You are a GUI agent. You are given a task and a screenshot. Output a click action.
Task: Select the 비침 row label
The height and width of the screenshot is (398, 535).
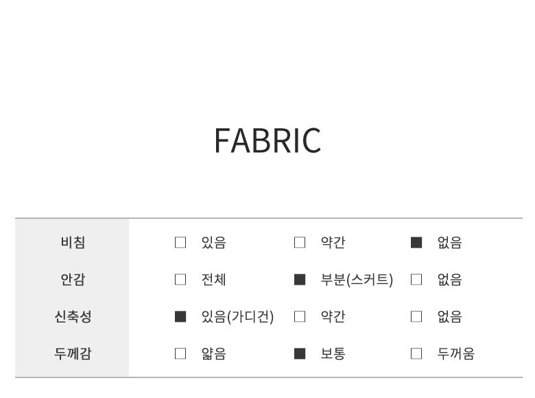73,242
